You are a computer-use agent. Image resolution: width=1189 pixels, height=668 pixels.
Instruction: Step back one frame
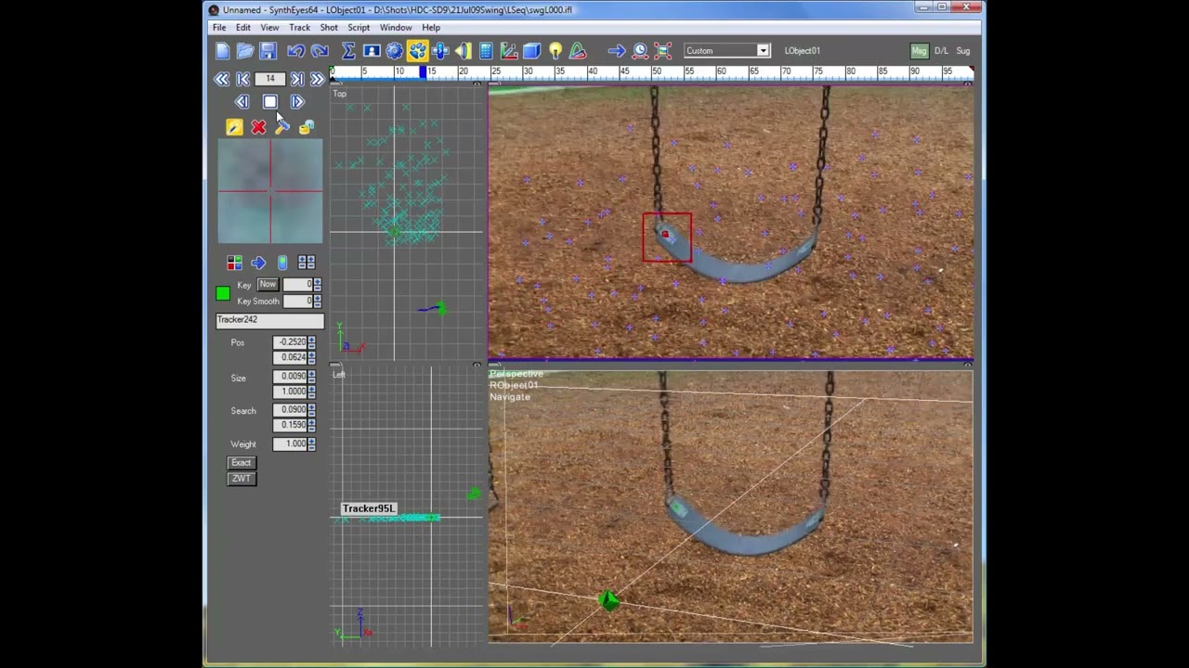click(242, 102)
